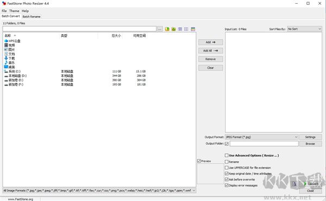Click the Add All button
The height and width of the screenshot is (201, 326).
(210, 50)
